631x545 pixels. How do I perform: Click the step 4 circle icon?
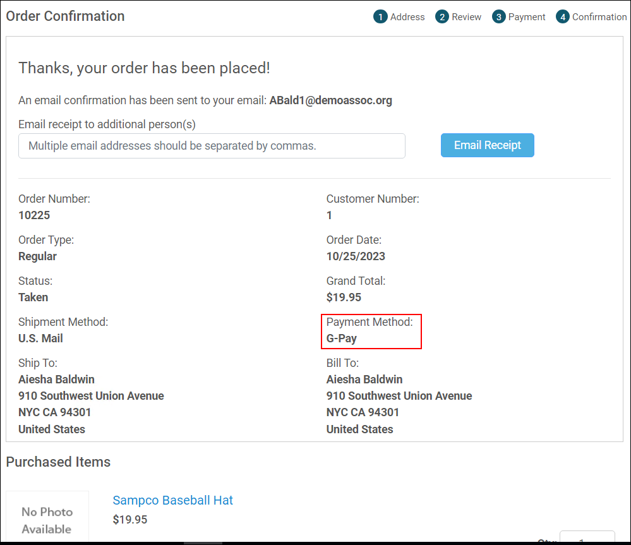click(563, 17)
